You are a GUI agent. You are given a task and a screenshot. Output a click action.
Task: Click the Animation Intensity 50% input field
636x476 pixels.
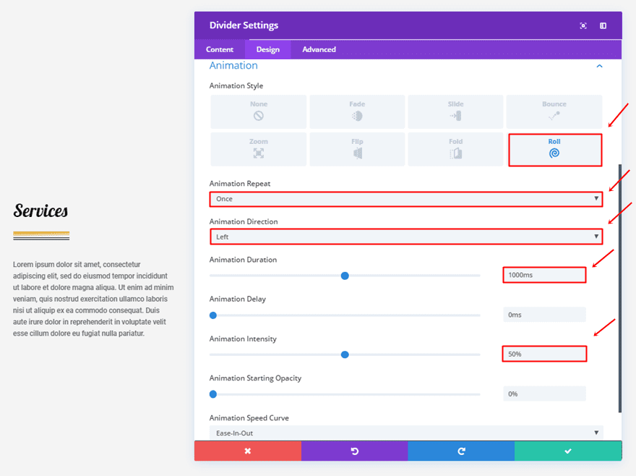[544, 354]
